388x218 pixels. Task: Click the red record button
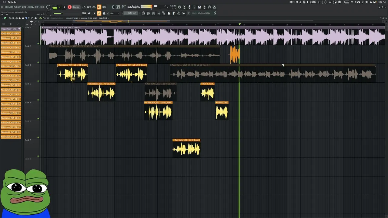[x=70, y=7]
